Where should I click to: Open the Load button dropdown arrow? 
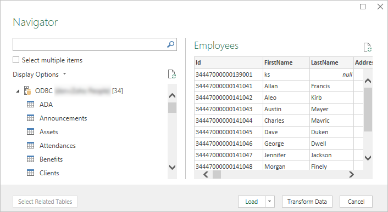point(269,202)
